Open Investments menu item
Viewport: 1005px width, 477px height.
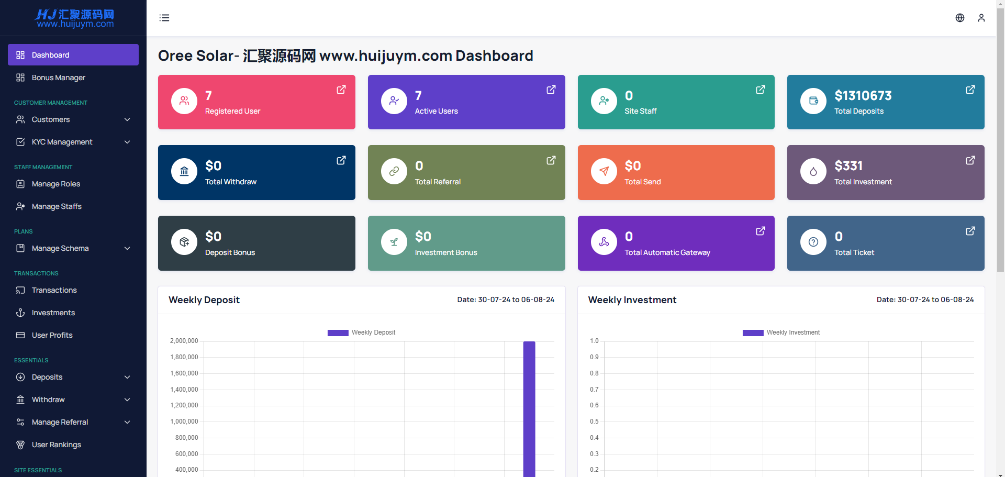point(73,313)
